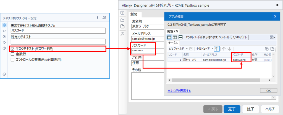
Task: Check コントロールの非表示 (API開発用) option
Action: pos(12,60)
